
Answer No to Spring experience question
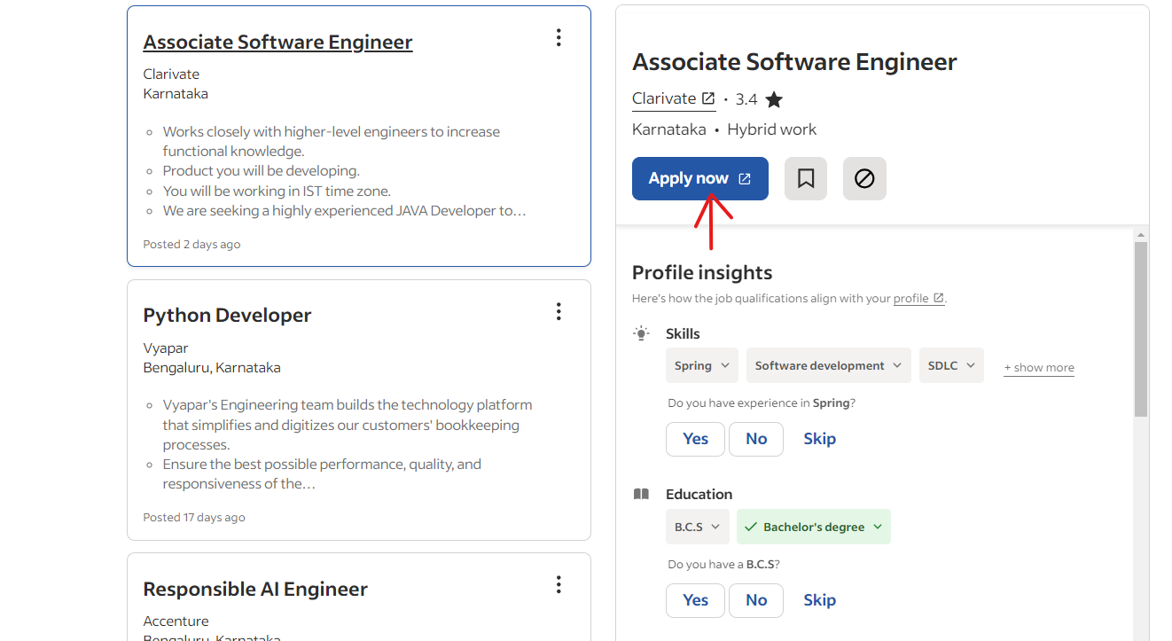[x=756, y=439]
